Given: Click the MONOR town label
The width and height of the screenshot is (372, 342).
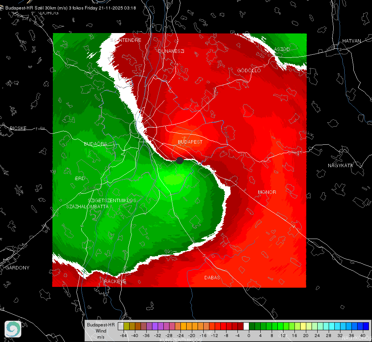Looking at the screenshot, I should click(x=267, y=192).
